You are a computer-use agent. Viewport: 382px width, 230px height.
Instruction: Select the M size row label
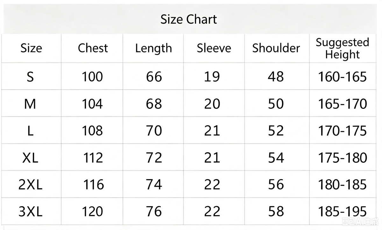[x=30, y=104]
